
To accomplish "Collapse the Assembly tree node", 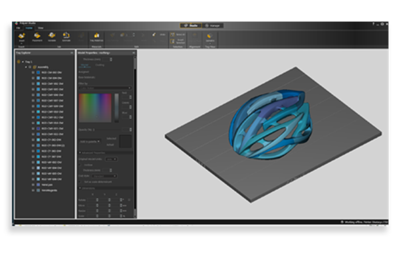I will click(x=26, y=67).
